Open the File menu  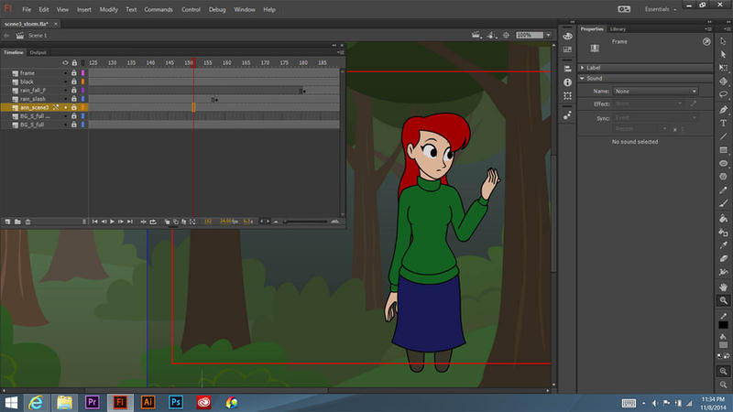pos(27,9)
